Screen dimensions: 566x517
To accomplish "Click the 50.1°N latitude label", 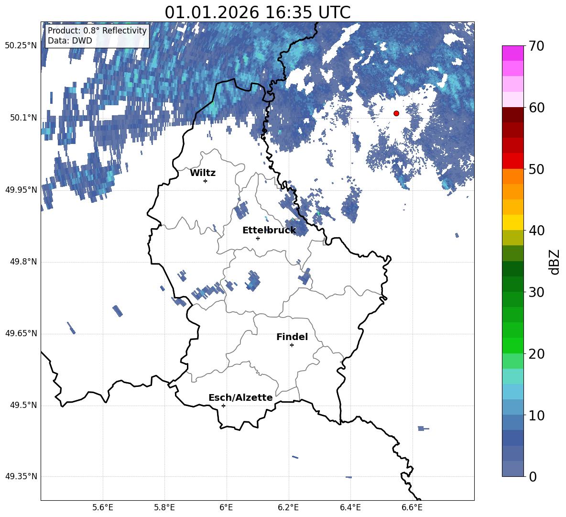I will tap(23, 118).
